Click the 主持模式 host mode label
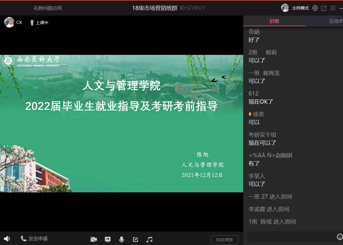Screen dimensions: 343x245 coord(300,8)
